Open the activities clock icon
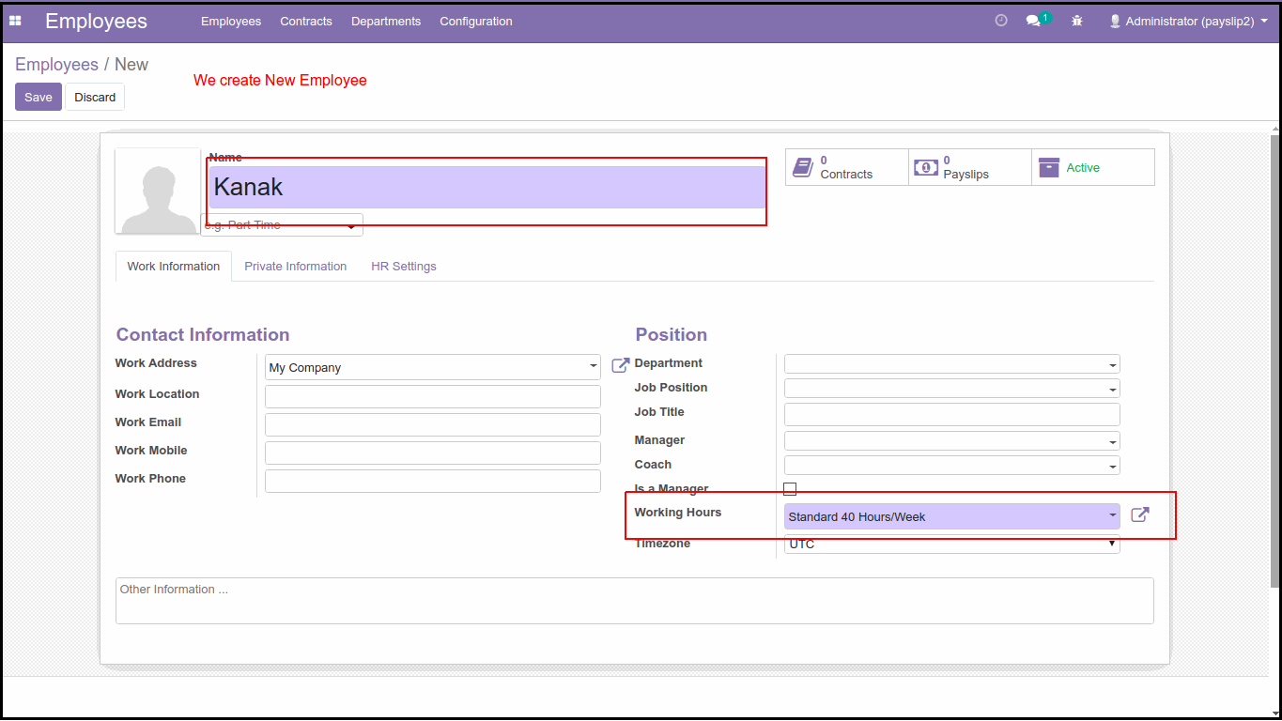This screenshot has width=1282, height=721. [x=1001, y=21]
